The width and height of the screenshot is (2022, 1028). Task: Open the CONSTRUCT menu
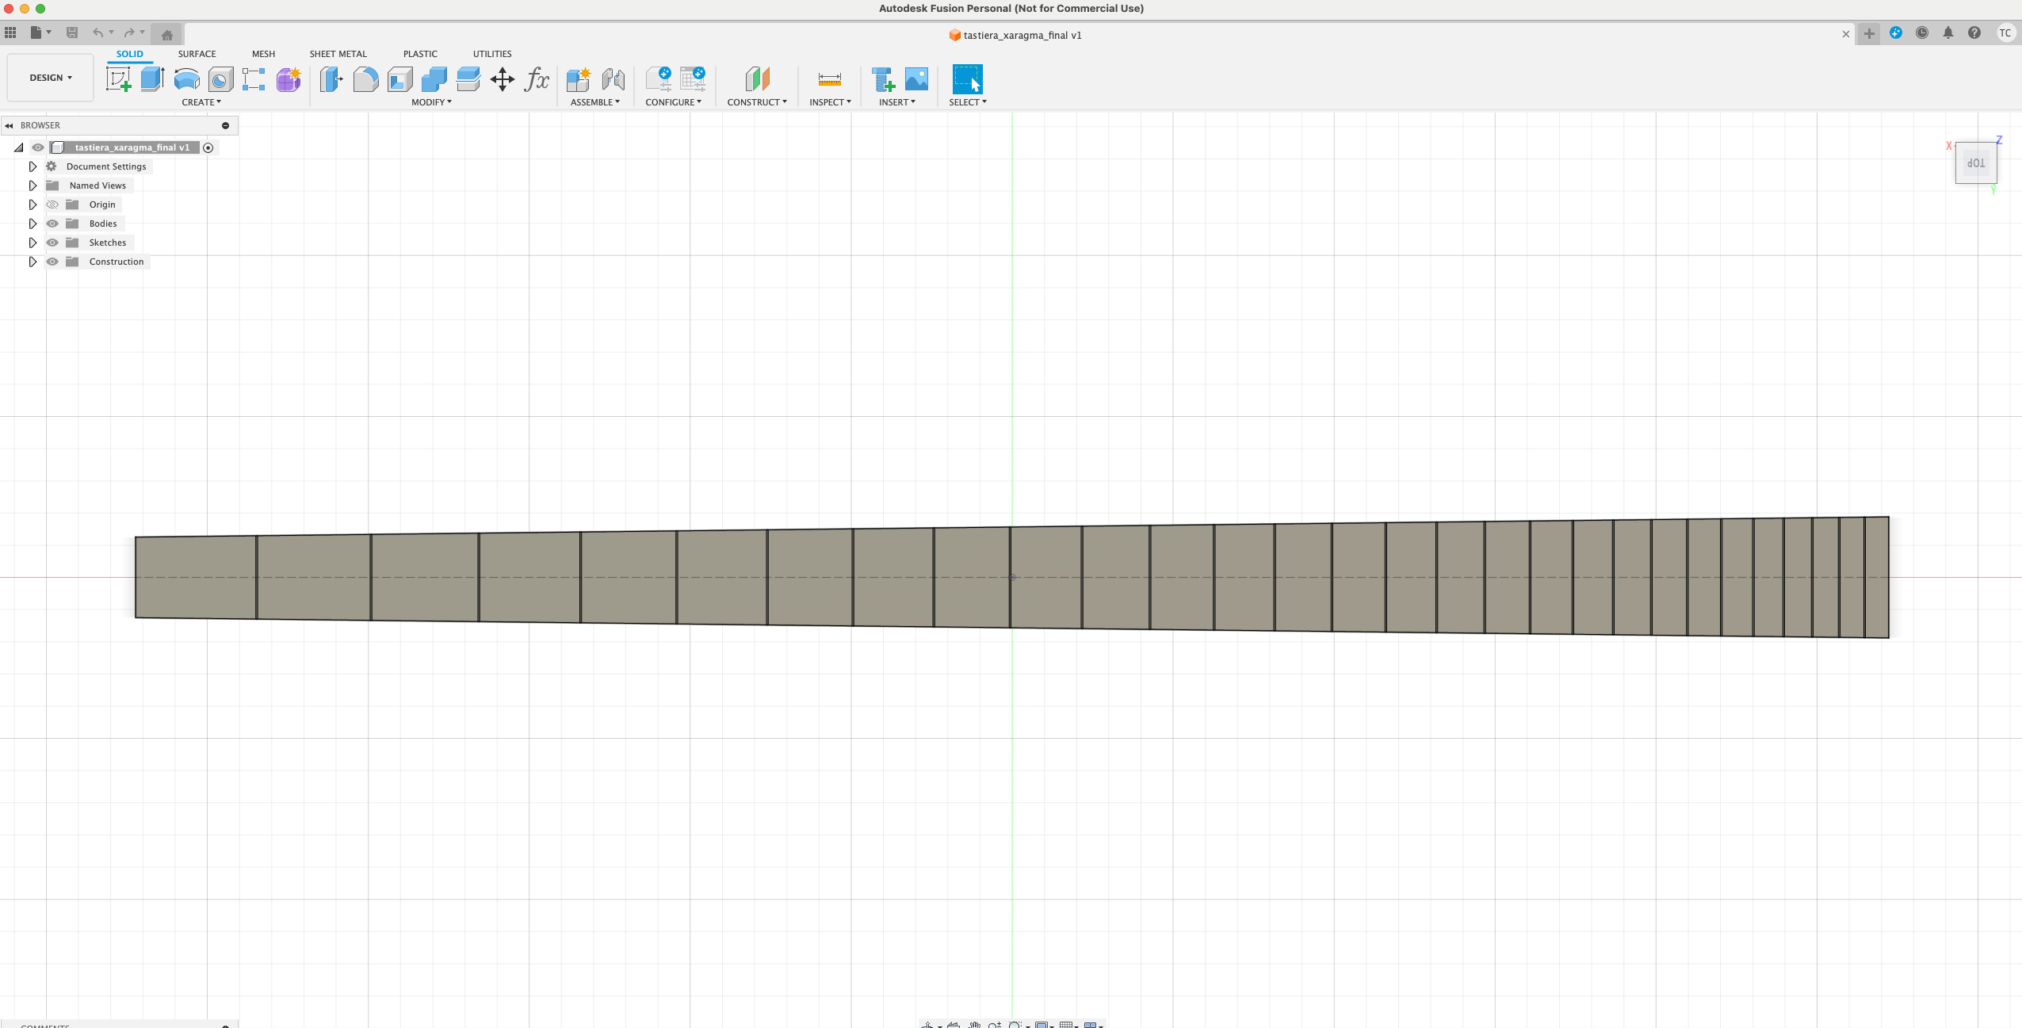[756, 102]
